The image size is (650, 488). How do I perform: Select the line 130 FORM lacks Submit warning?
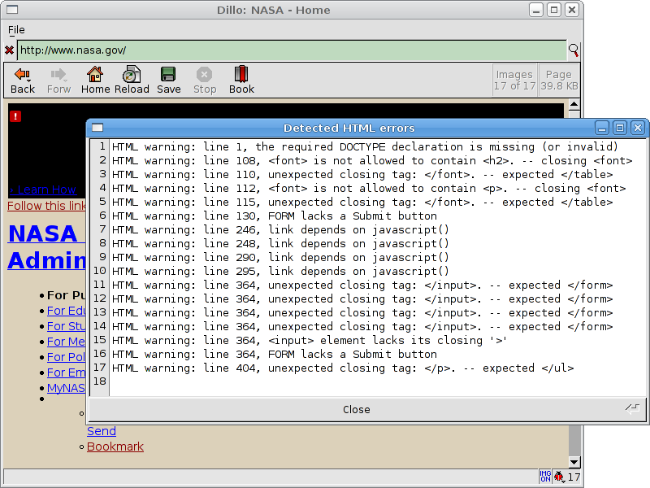275,216
